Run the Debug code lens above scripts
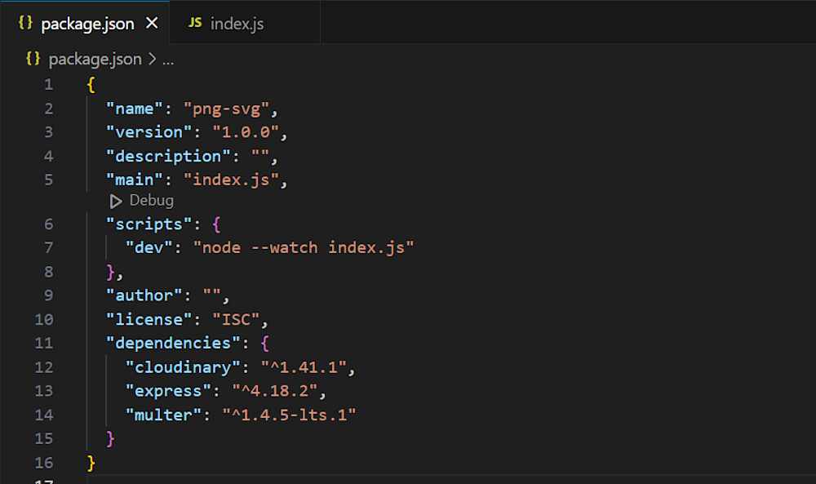Viewport: 816px width, 484px height. [x=151, y=201]
